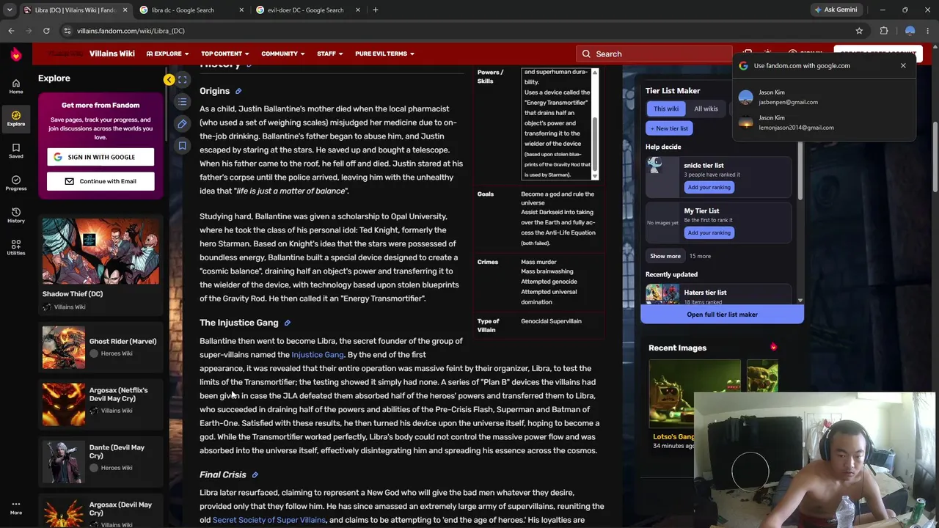Expand the Pure Evil Terms menu
The width and height of the screenshot is (939, 528).
pyautogui.click(x=384, y=54)
